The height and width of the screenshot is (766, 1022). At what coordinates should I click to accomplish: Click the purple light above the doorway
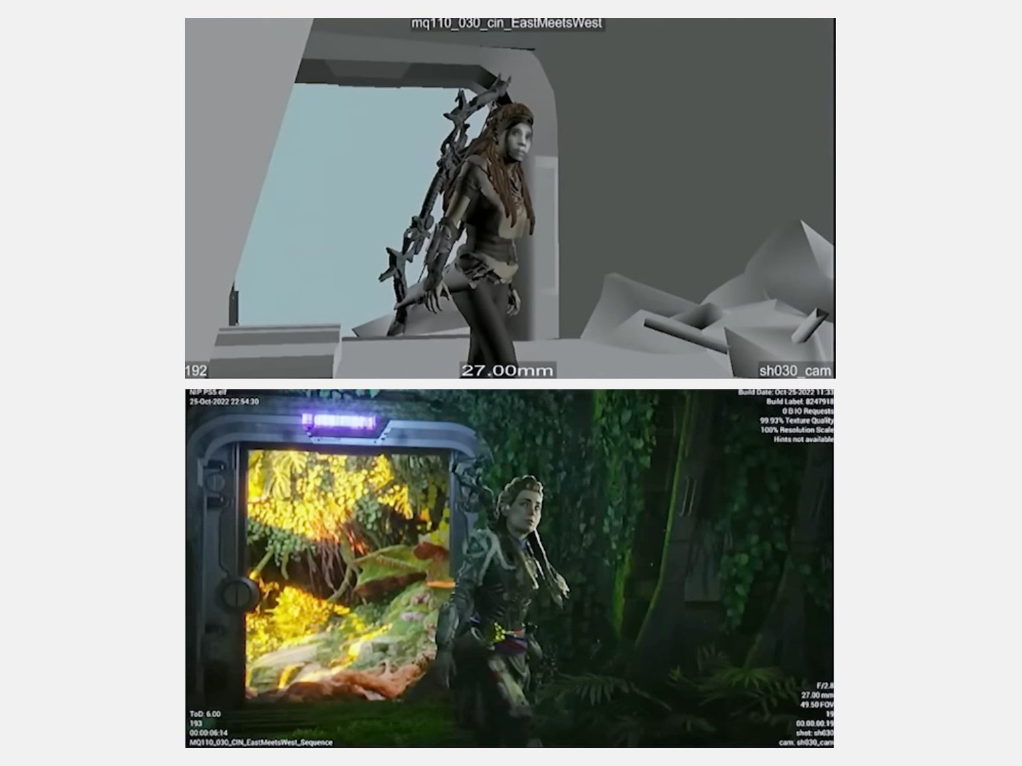(337, 420)
